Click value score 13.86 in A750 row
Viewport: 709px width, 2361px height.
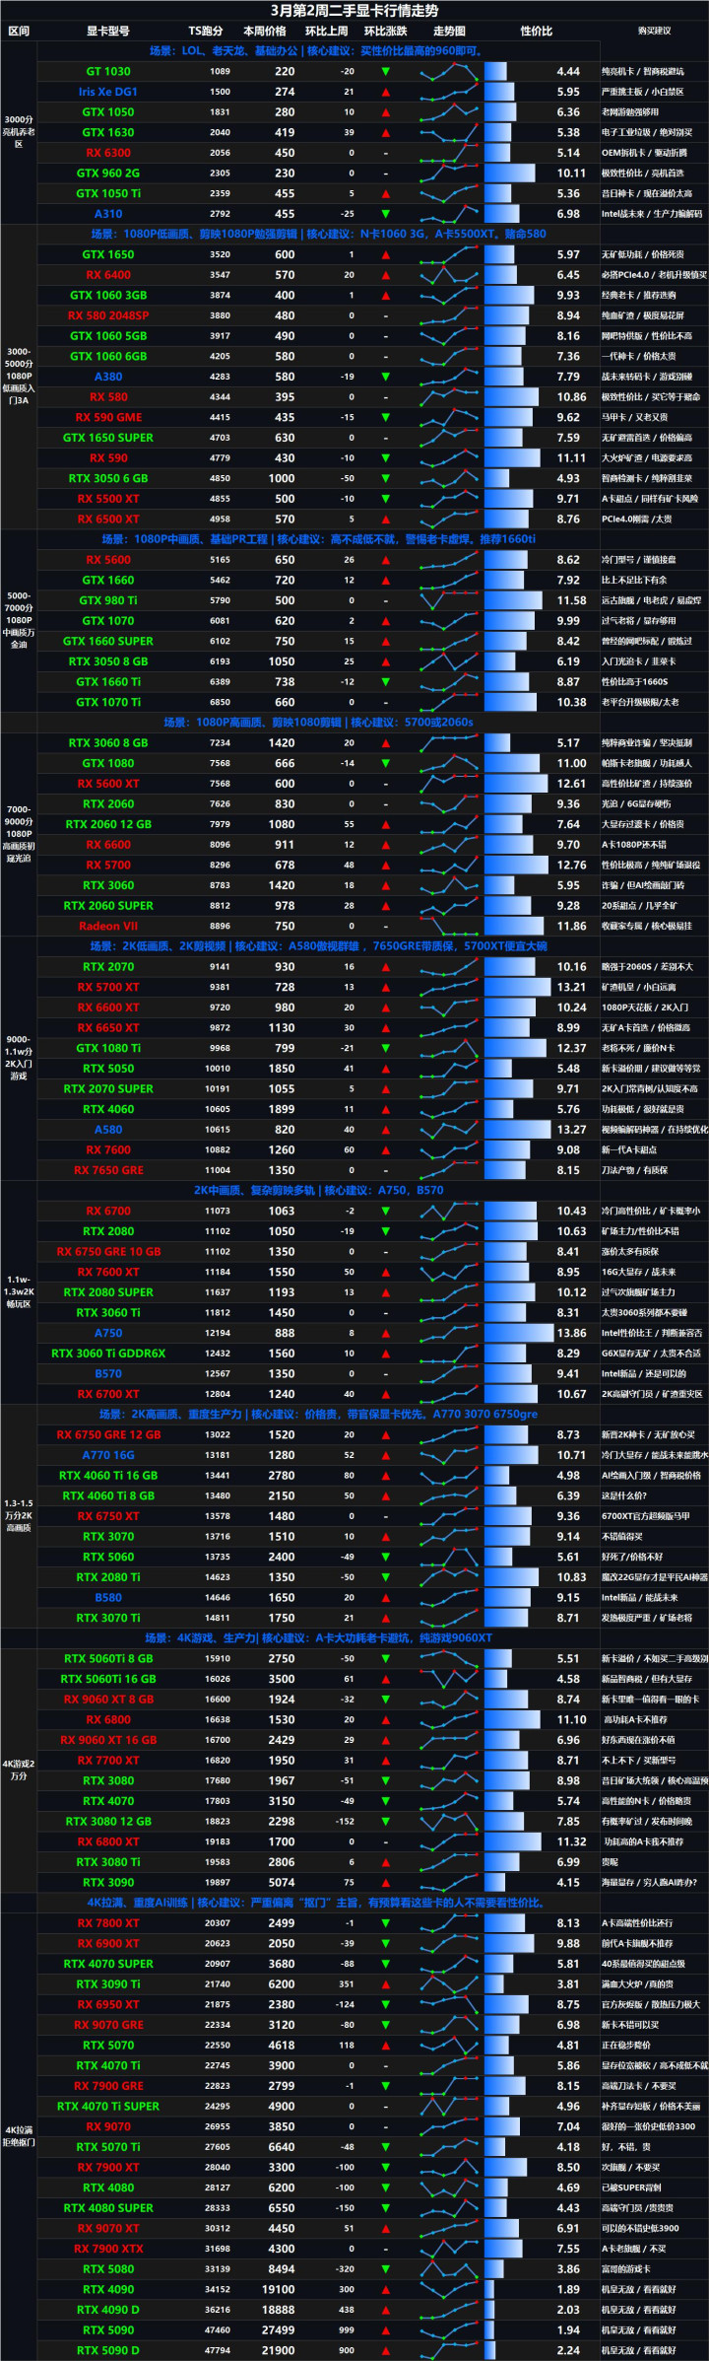click(x=571, y=1334)
